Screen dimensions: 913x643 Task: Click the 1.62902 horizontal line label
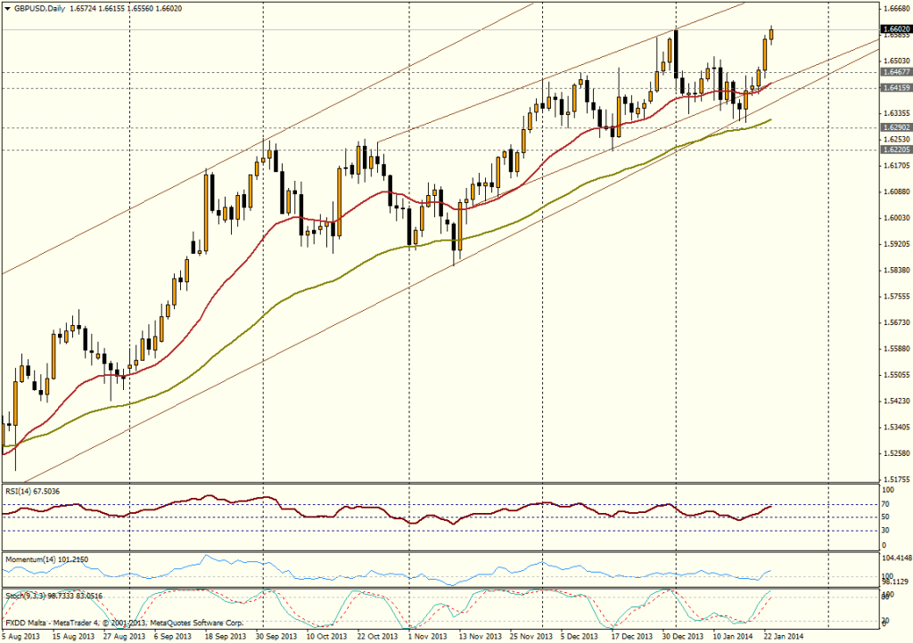point(894,127)
